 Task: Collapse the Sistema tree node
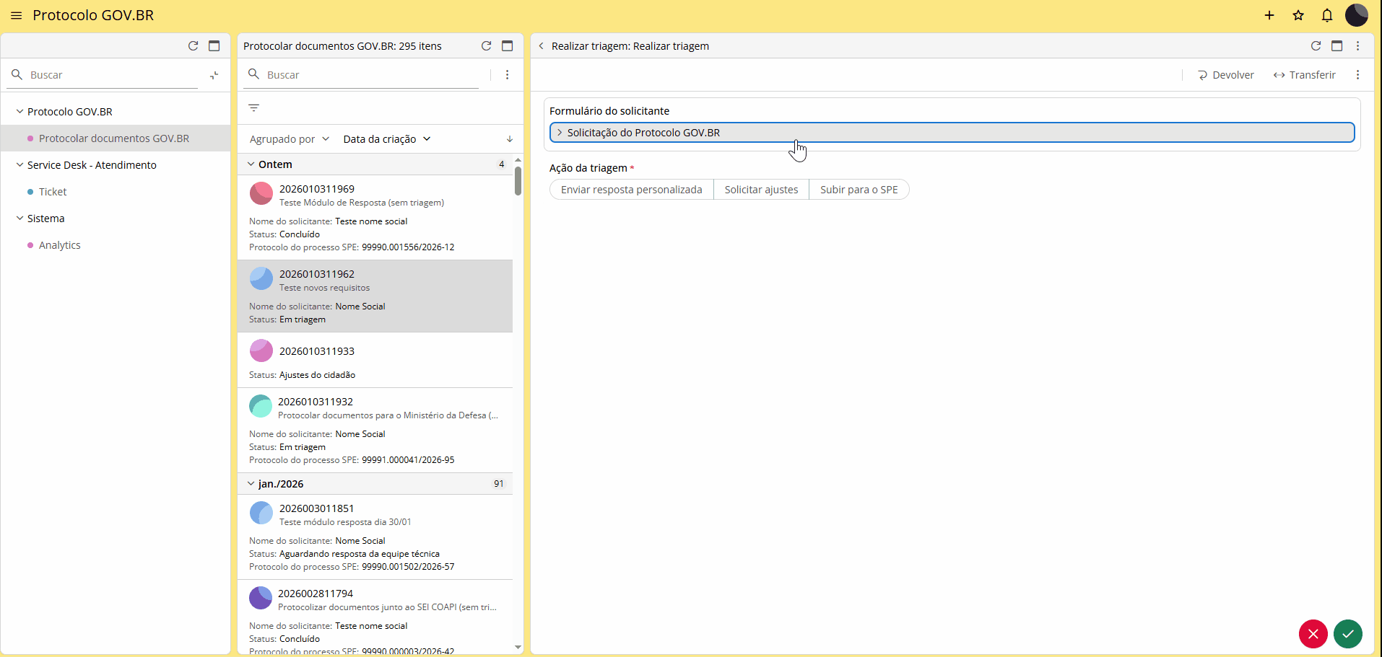tap(19, 219)
